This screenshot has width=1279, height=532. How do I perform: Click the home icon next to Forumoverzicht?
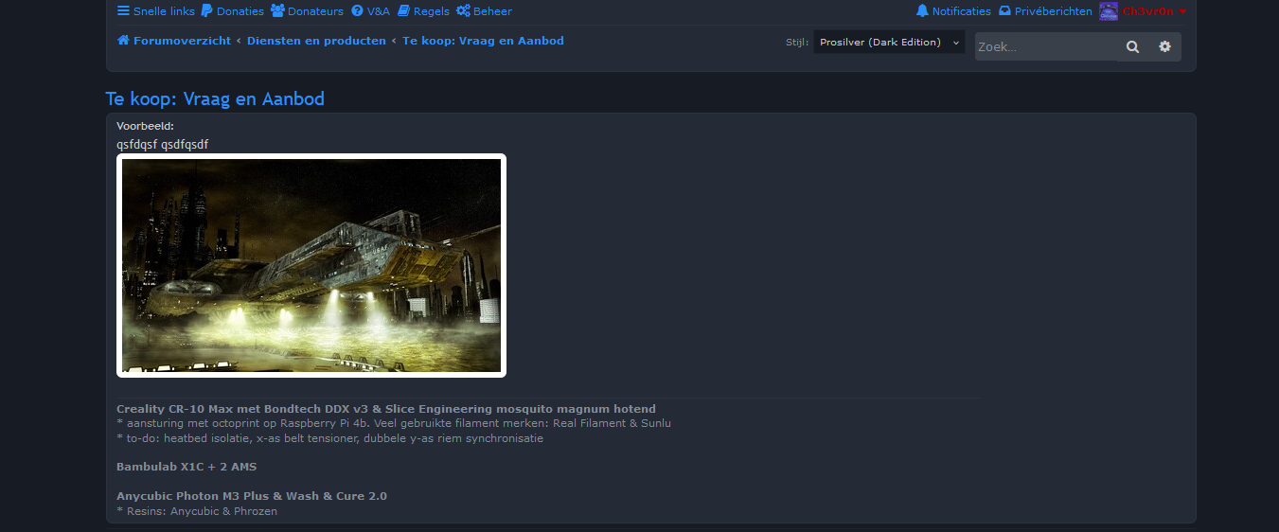click(x=123, y=41)
